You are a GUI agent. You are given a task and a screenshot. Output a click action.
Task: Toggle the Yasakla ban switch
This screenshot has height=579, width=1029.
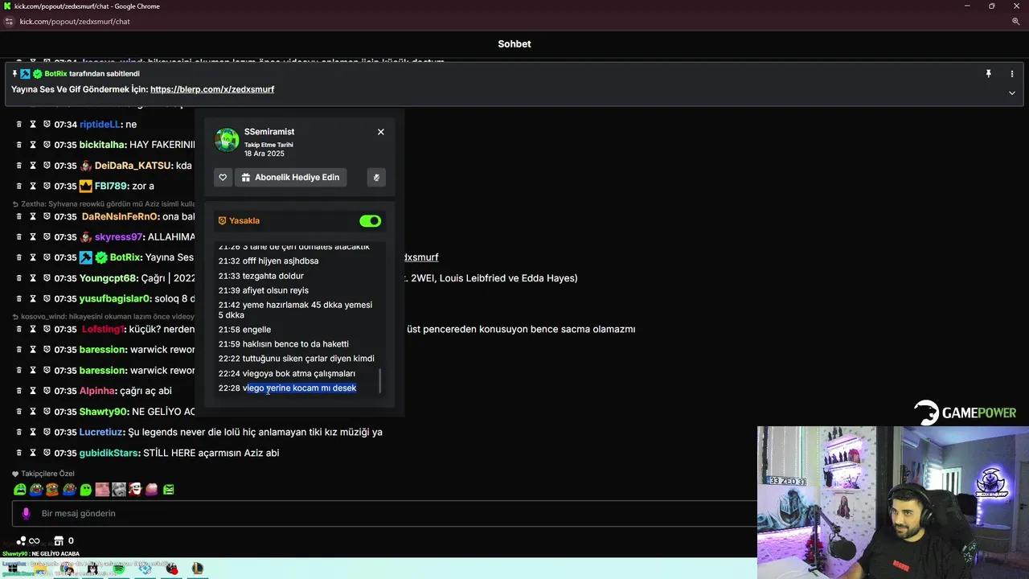pyautogui.click(x=370, y=220)
